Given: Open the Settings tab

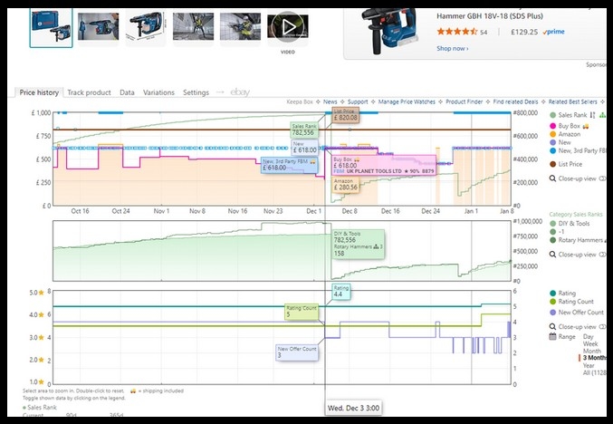Looking at the screenshot, I should 196,92.
